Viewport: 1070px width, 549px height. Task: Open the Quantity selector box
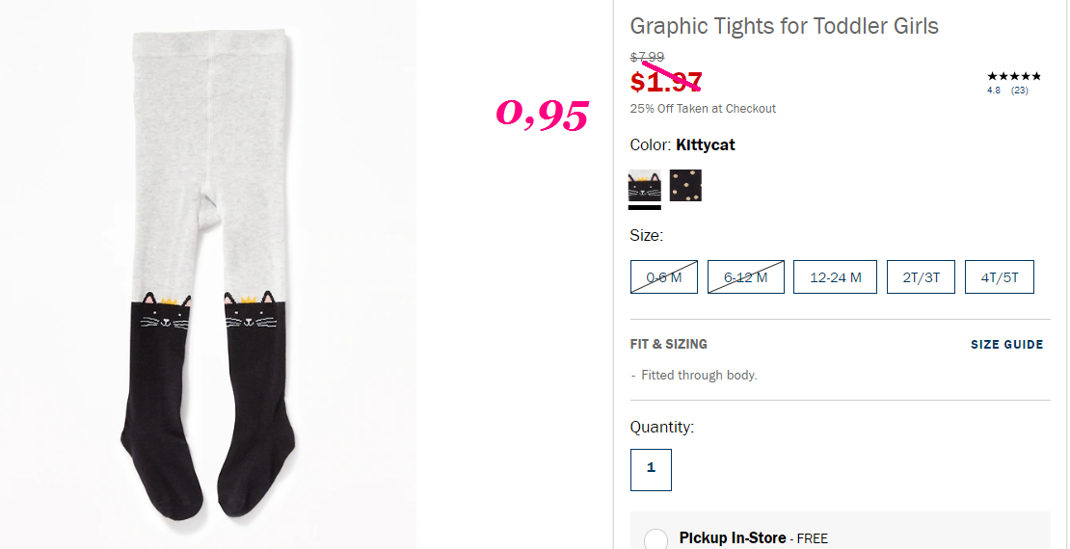tap(651, 470)
